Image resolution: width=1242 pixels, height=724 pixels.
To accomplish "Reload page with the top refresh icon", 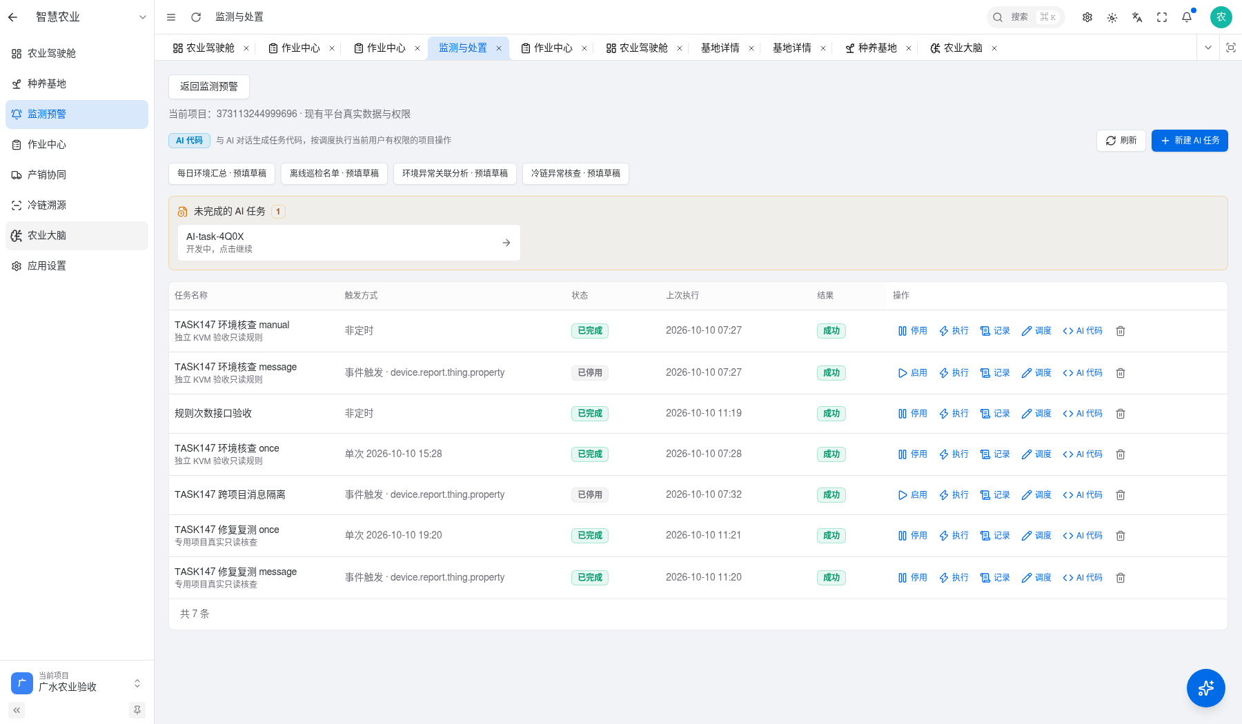I will (x=196, y=17).
